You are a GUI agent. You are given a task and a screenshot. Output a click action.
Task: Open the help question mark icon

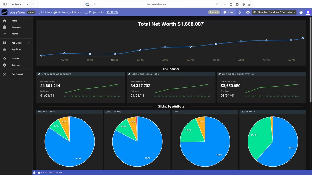coord(301,12)
